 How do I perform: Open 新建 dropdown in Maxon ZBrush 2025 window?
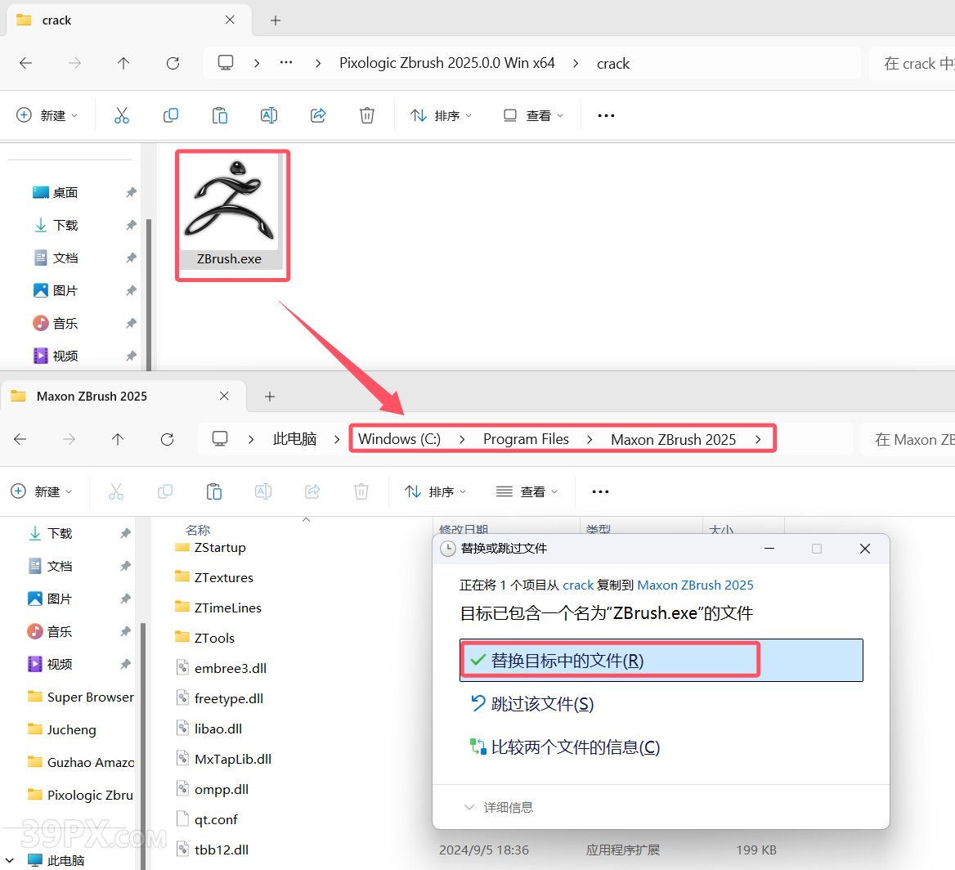coord(42,491)
